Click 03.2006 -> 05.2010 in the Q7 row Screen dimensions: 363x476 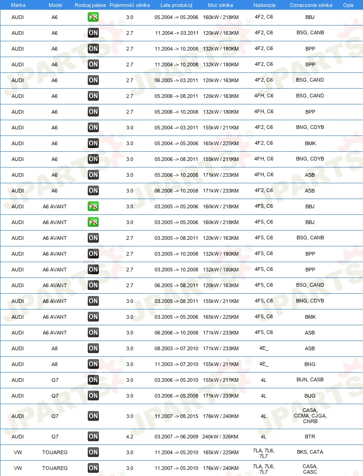coord(176,380)
